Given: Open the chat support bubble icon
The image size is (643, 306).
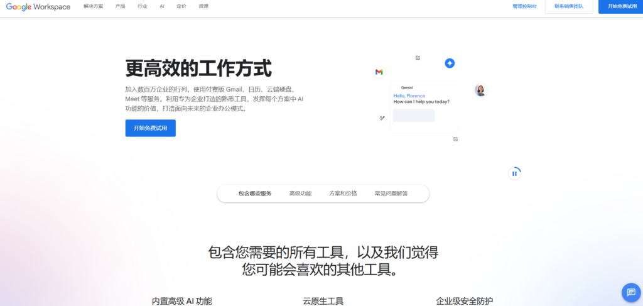Looking at the screenshot, I should [x=631, y=293].
